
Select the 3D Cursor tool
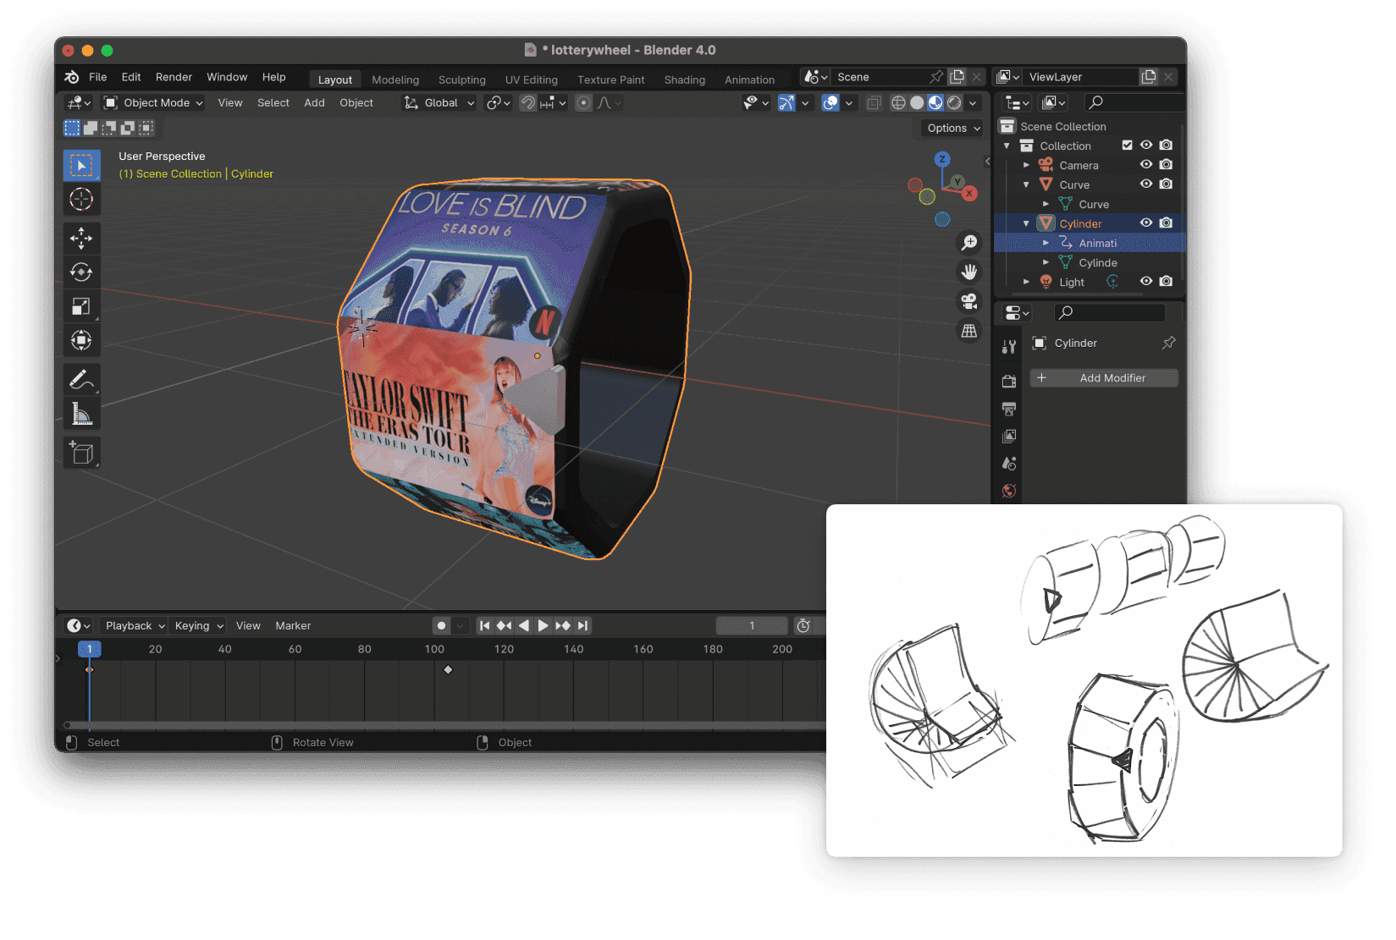pos(81,200)
